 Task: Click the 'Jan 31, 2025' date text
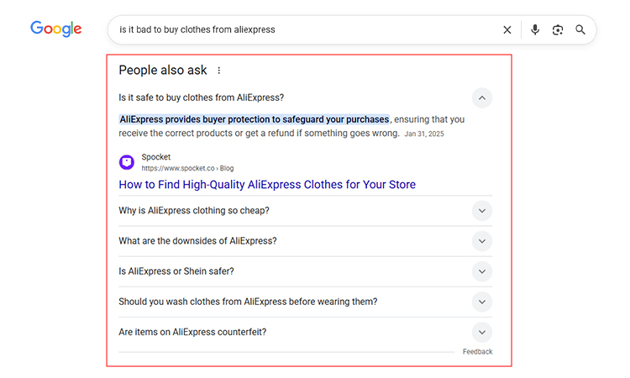[424, 134]
